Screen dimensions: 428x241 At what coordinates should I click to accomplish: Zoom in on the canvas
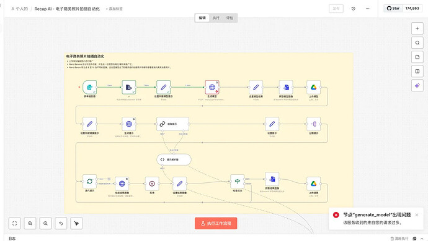[x=30, y=223]
